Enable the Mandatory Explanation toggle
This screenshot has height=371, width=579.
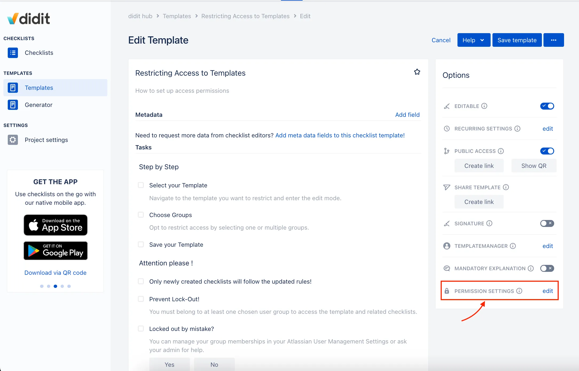(547, 268)
